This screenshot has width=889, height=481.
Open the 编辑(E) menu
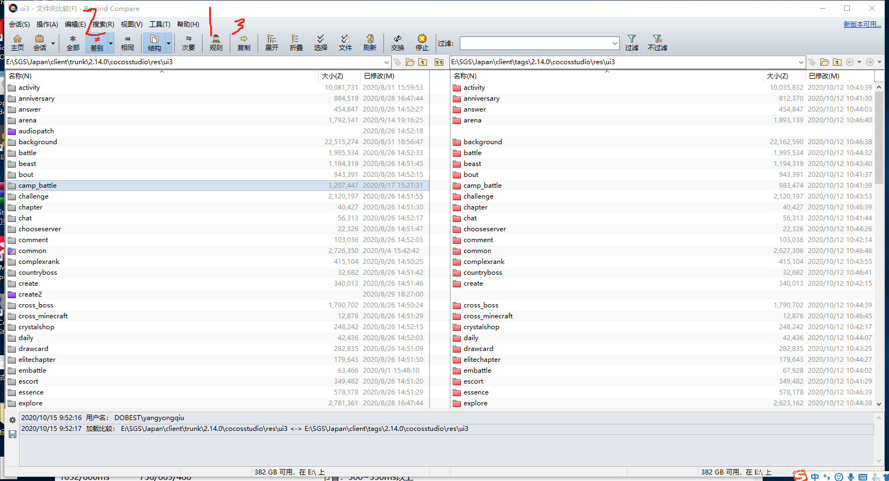pos(75,24)
